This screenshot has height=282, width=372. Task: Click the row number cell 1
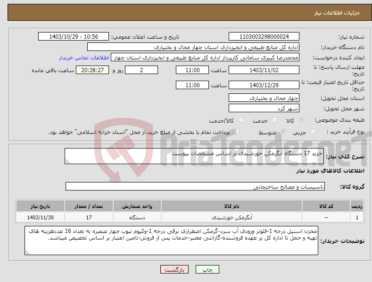357,217
